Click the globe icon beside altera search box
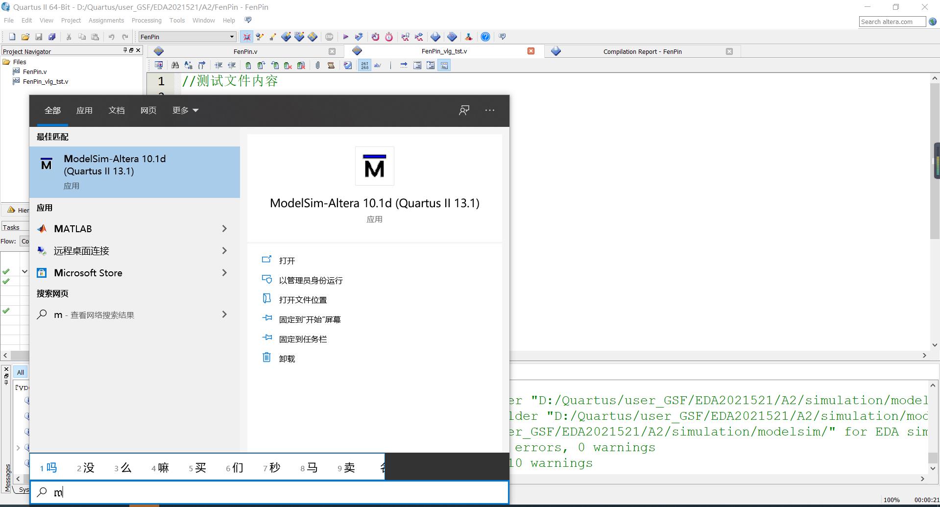This screenshot has width=940, height=507. 933,22
